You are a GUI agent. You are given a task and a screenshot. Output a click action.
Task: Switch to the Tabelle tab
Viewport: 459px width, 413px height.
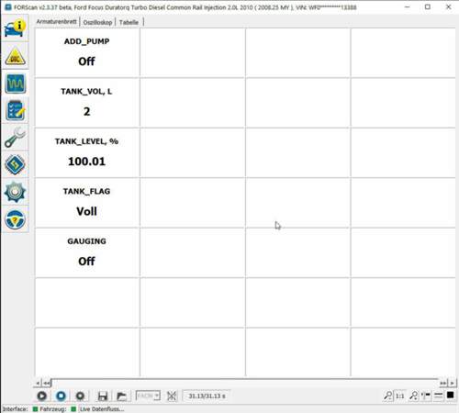tap(129, 22)
